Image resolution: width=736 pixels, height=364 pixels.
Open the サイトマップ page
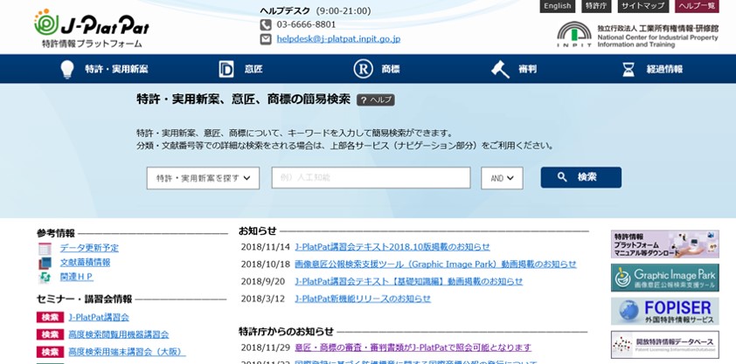pyautogui.click(x=643, y=6)
